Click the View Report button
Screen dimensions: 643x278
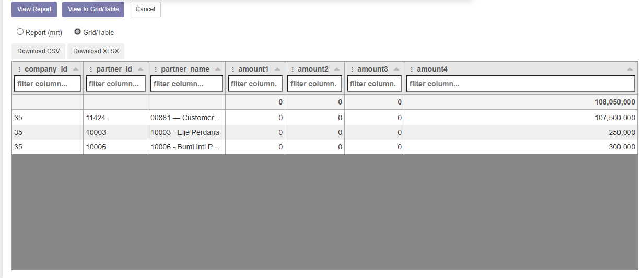[34, 9]
